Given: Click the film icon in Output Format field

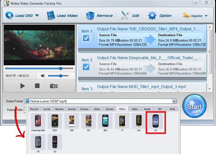Looking at the screenshot, I should (27, 101).
